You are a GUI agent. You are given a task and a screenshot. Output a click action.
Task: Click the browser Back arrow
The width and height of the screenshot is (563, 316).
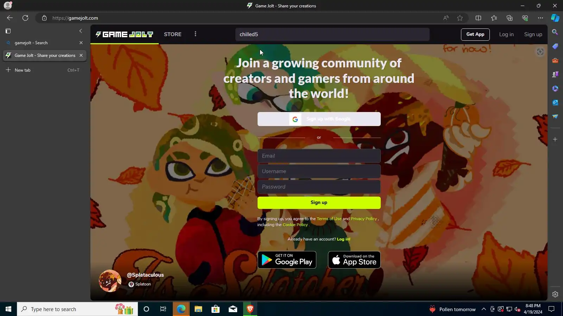tap(10, 18)
